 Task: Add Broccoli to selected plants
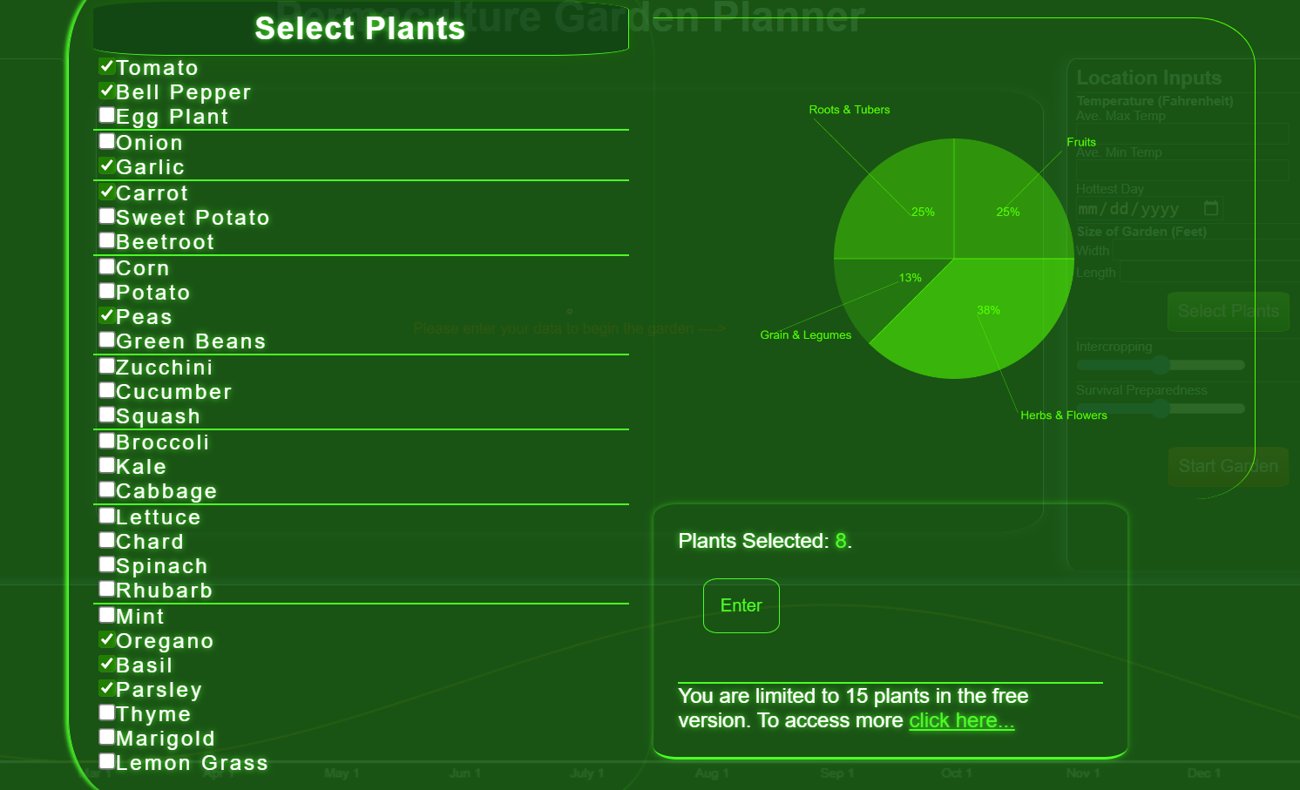click(107, 441)
